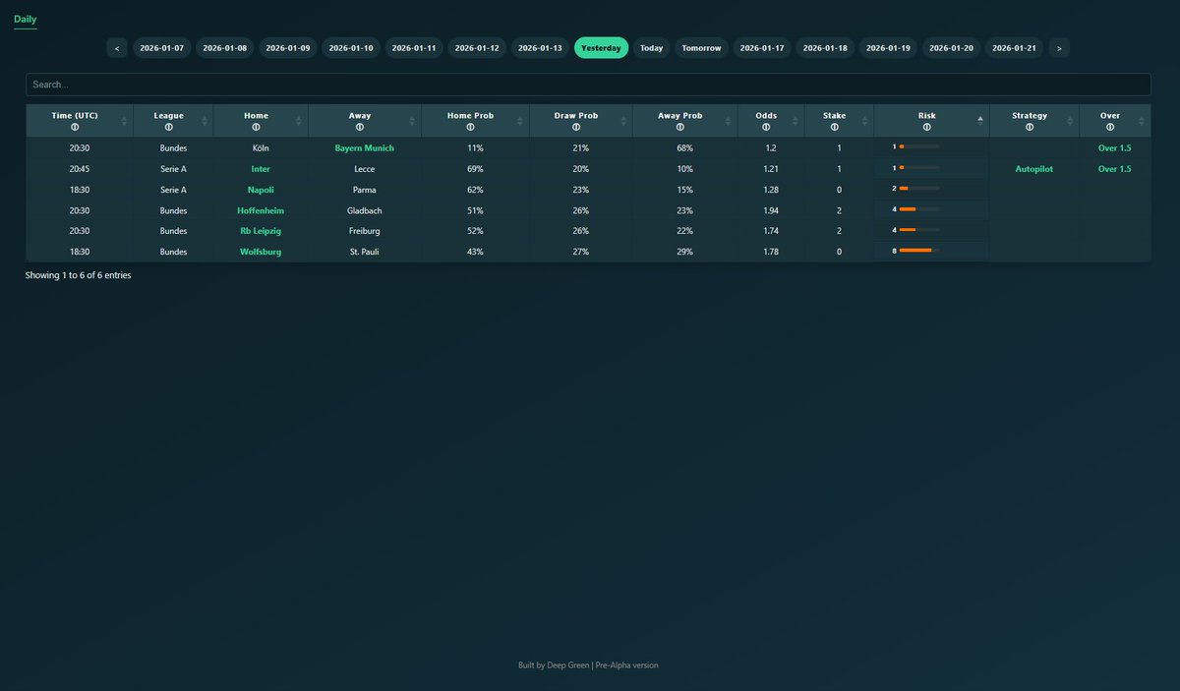Click the info icon under Strategy header

pos(1030,127)
